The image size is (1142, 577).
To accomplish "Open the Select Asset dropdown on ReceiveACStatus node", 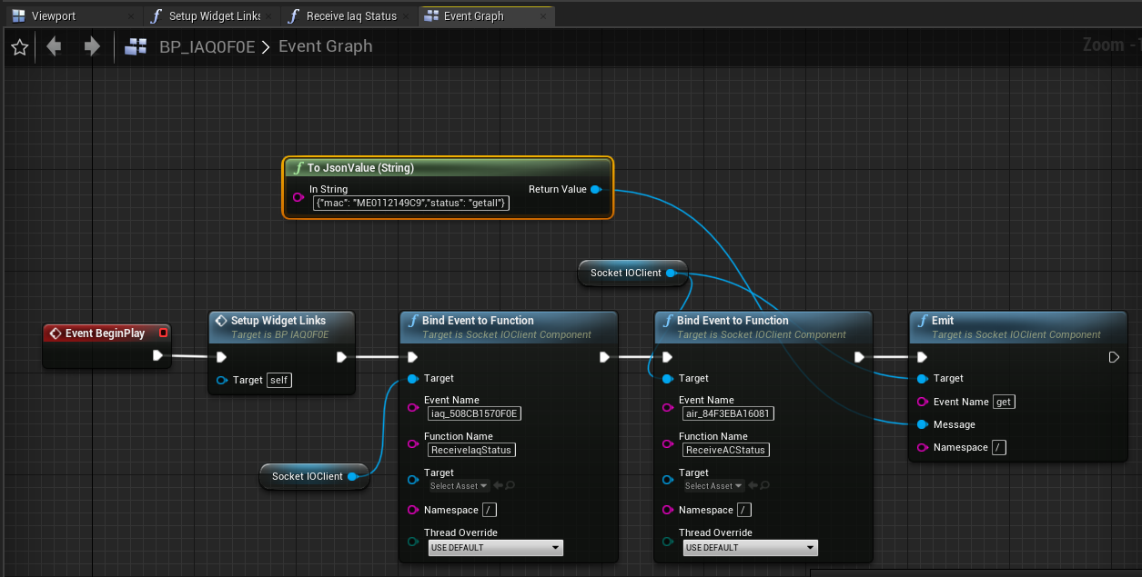I will pos(712,485).
